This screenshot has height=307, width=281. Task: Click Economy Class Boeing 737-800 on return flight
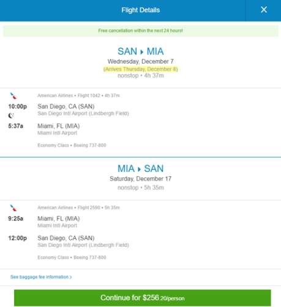pyautogui.click(x=72, y=257)
